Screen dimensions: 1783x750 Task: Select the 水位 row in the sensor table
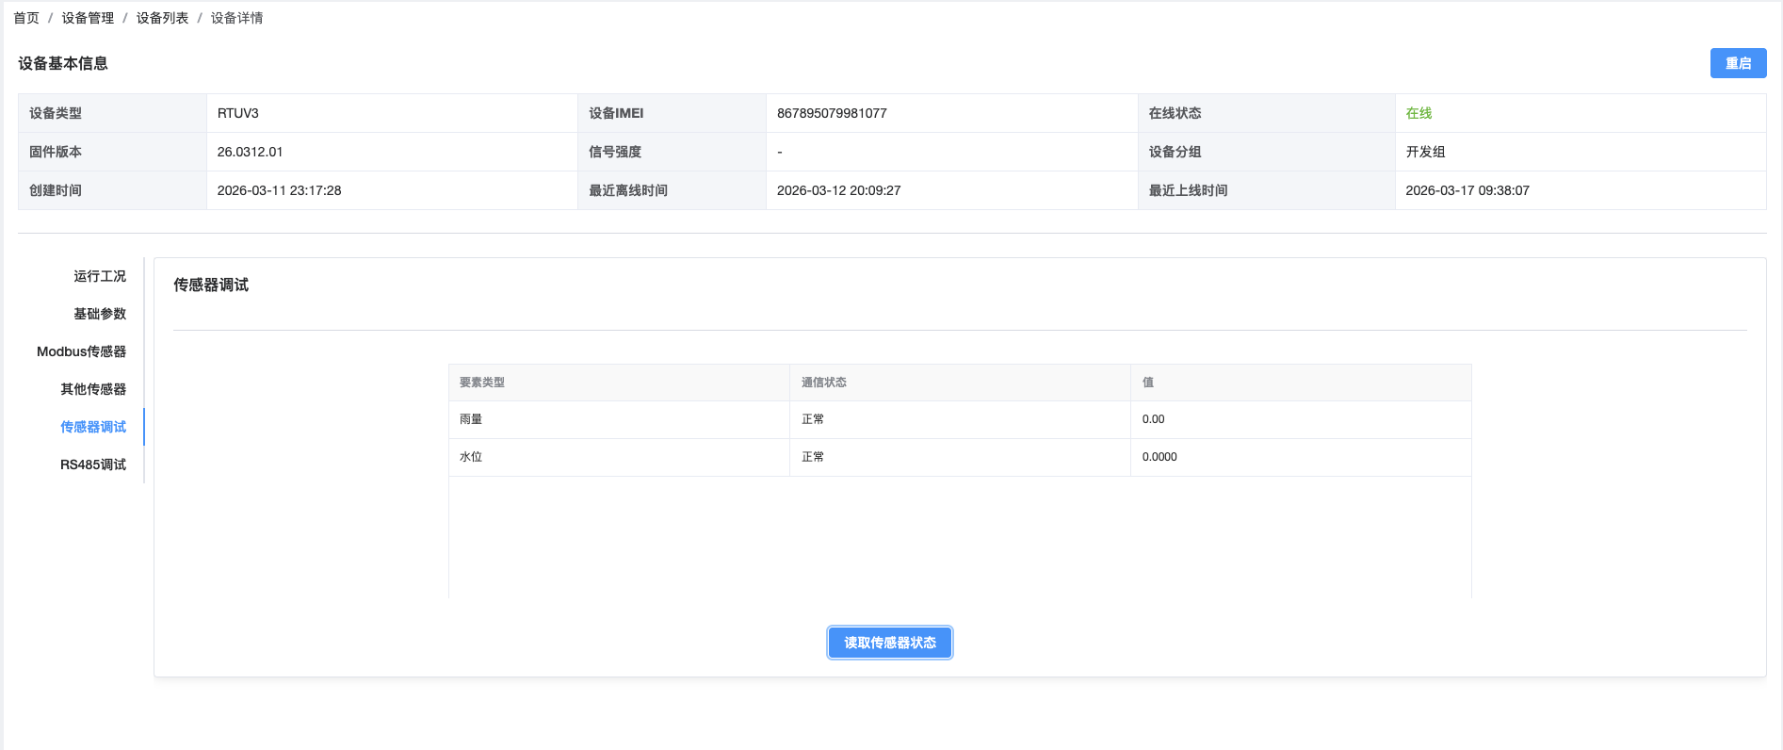471,457
